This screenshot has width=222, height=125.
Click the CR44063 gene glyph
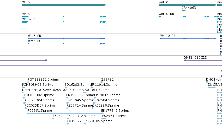tap(183, 10)
